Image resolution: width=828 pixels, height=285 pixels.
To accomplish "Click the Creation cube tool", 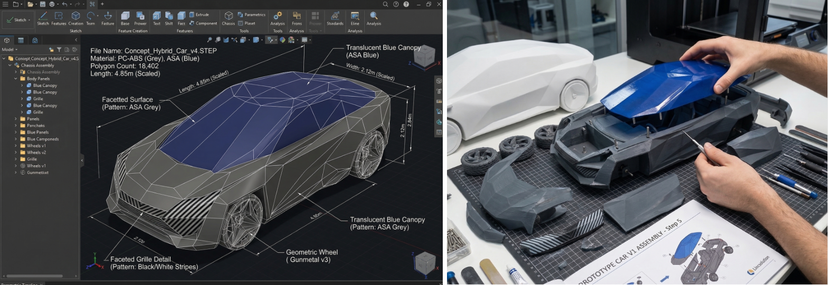I will point(76,18).
